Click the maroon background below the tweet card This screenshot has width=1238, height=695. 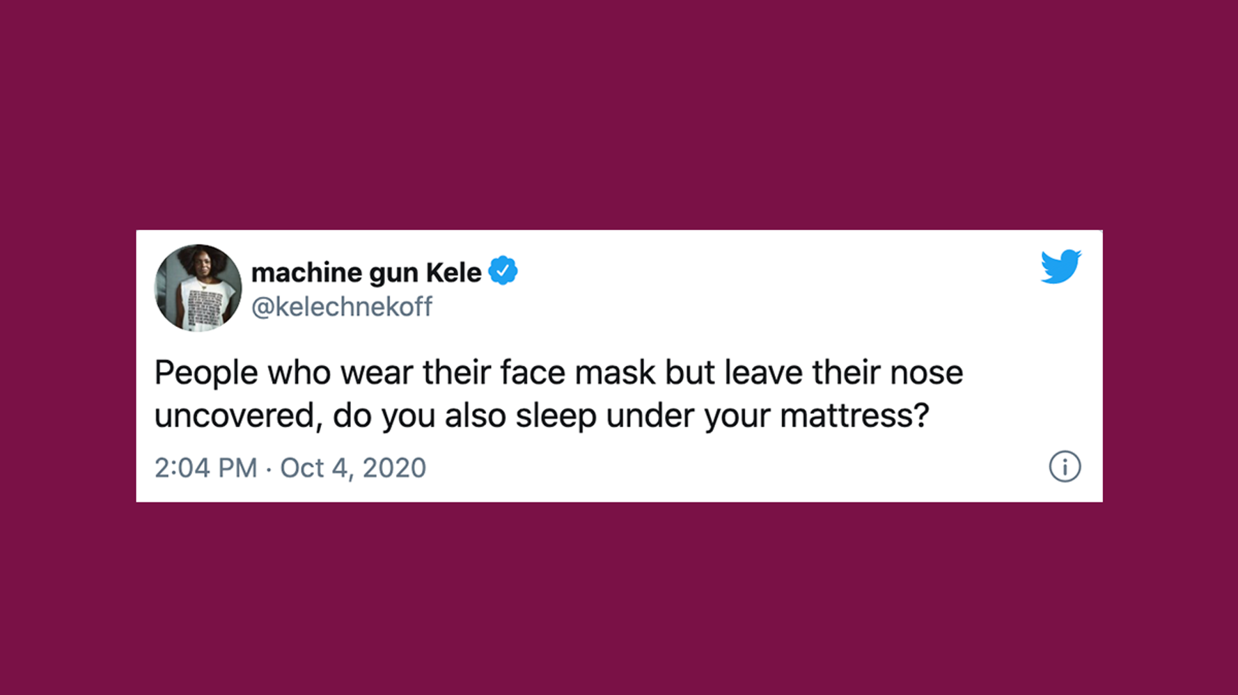(619, 598)
